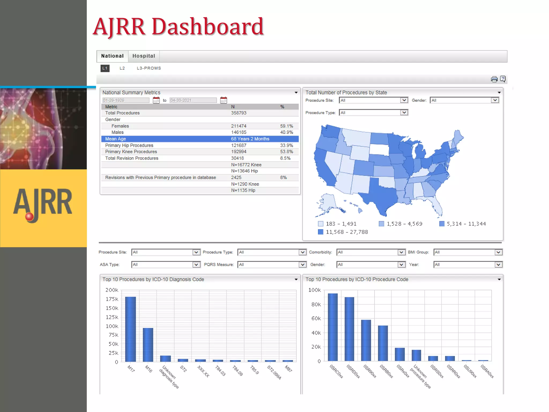Switch to the National tab
The height and width of the screenshot is (412, 549).
112,56
